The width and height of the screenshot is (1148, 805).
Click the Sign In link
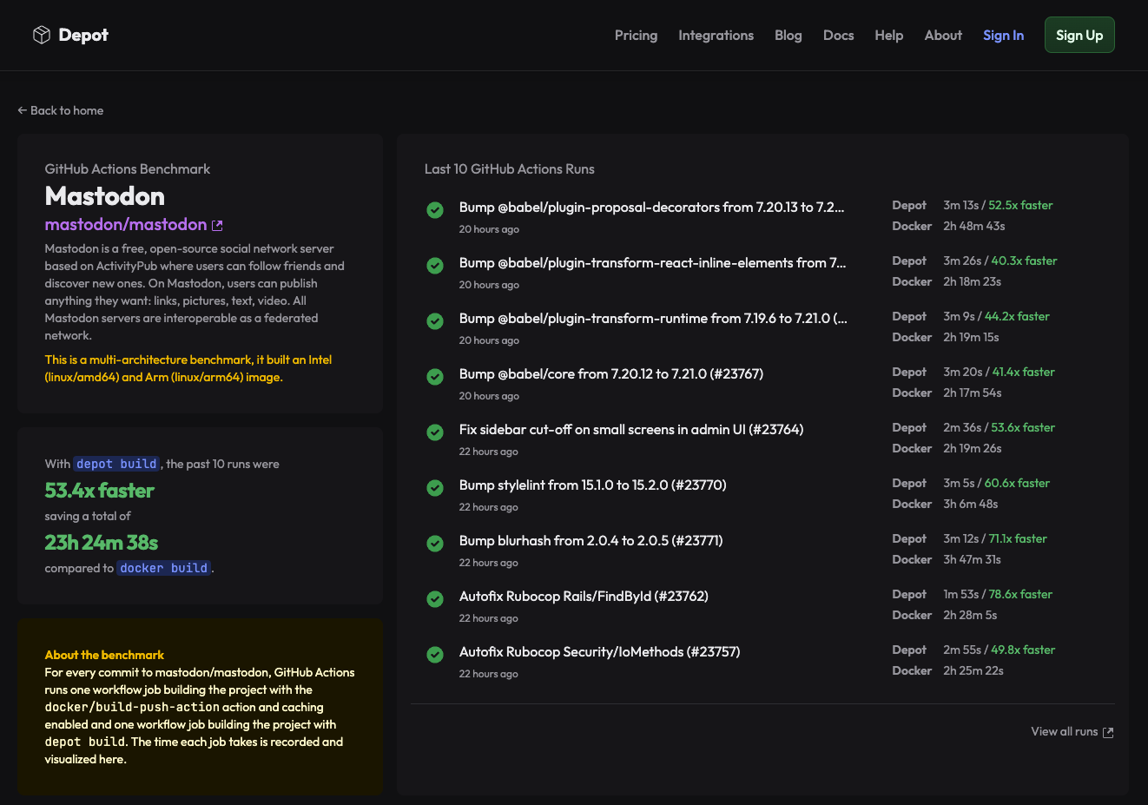pyautogui.click(x=1003, y=36)
